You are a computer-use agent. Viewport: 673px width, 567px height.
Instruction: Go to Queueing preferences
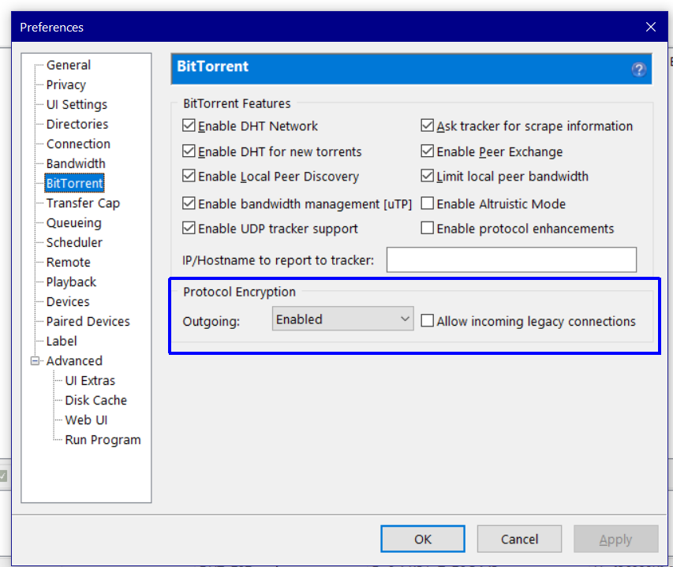click(74, 223)
